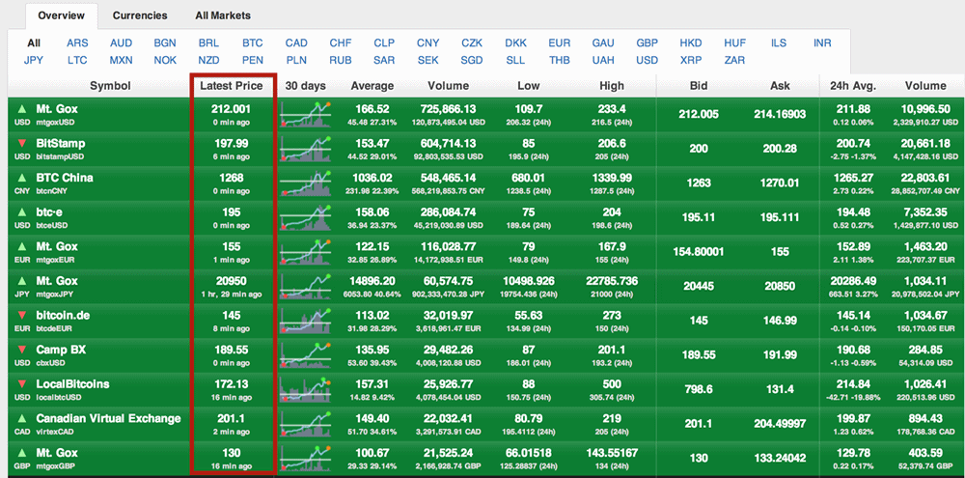
Task: Filter markets by ZAR currency
Action: pyautogui.click(x=734, y=61)
